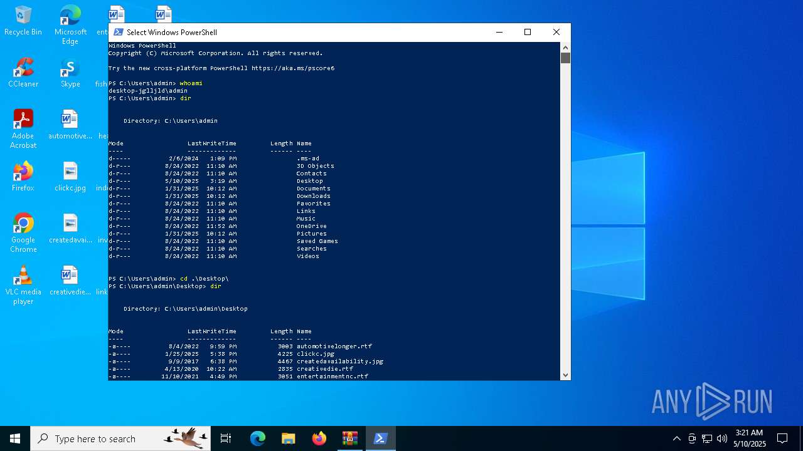Open File Explorer from the taskbar
803x451 pixels.
click(289, 438)
